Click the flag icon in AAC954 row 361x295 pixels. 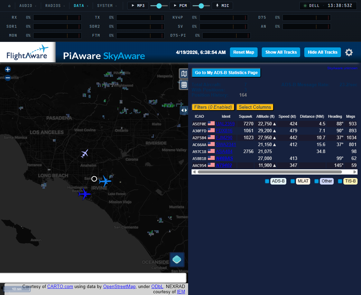pyautogui.click(x=211, y=165)
